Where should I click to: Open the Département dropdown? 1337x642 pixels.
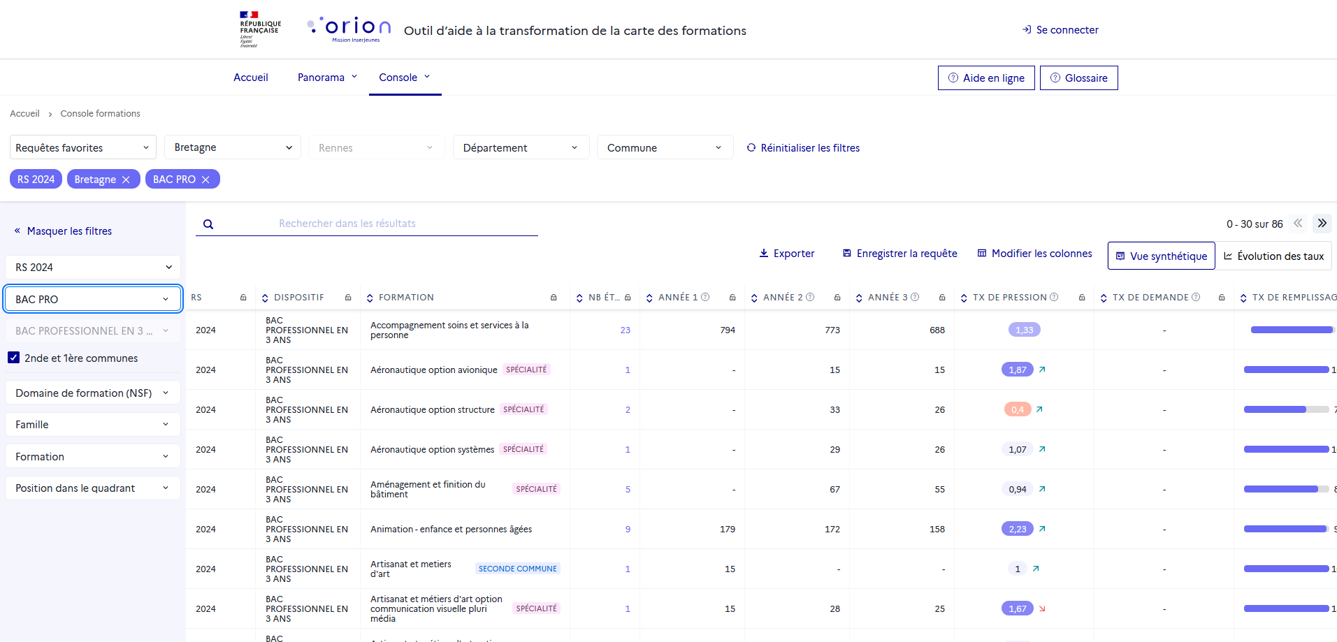click(x=520, y=147)
